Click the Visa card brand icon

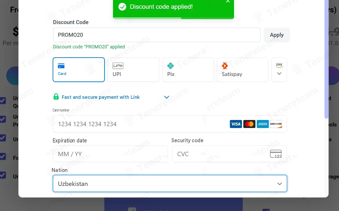[236, 124]
